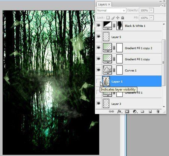Click Gradient Fill 1 copy 2 gradient thumbnail

[107, 48]
